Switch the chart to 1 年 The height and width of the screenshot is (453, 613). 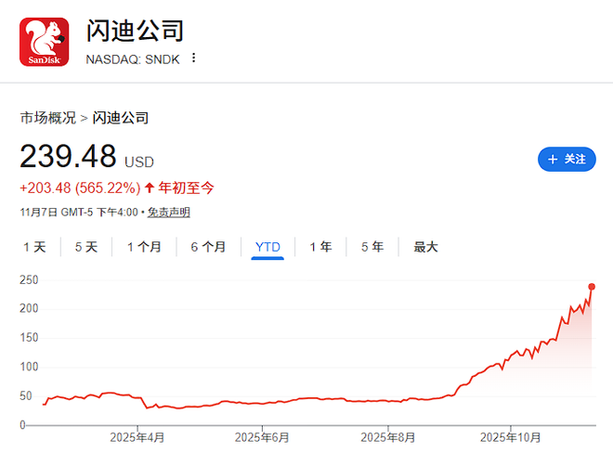coord(320,247)
